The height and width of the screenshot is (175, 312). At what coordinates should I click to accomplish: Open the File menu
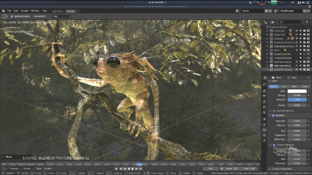(x=9, y=11)
